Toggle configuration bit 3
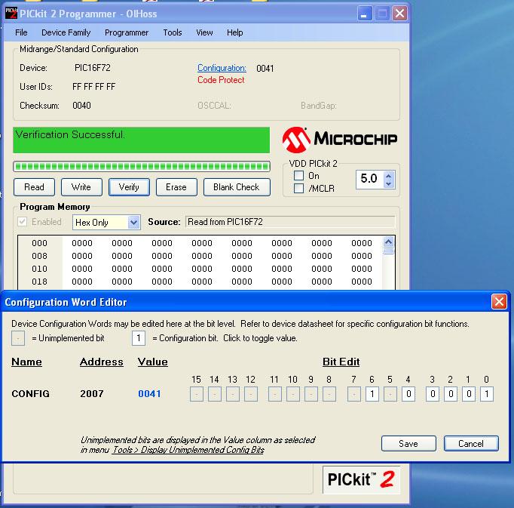 tap(433, 394)
